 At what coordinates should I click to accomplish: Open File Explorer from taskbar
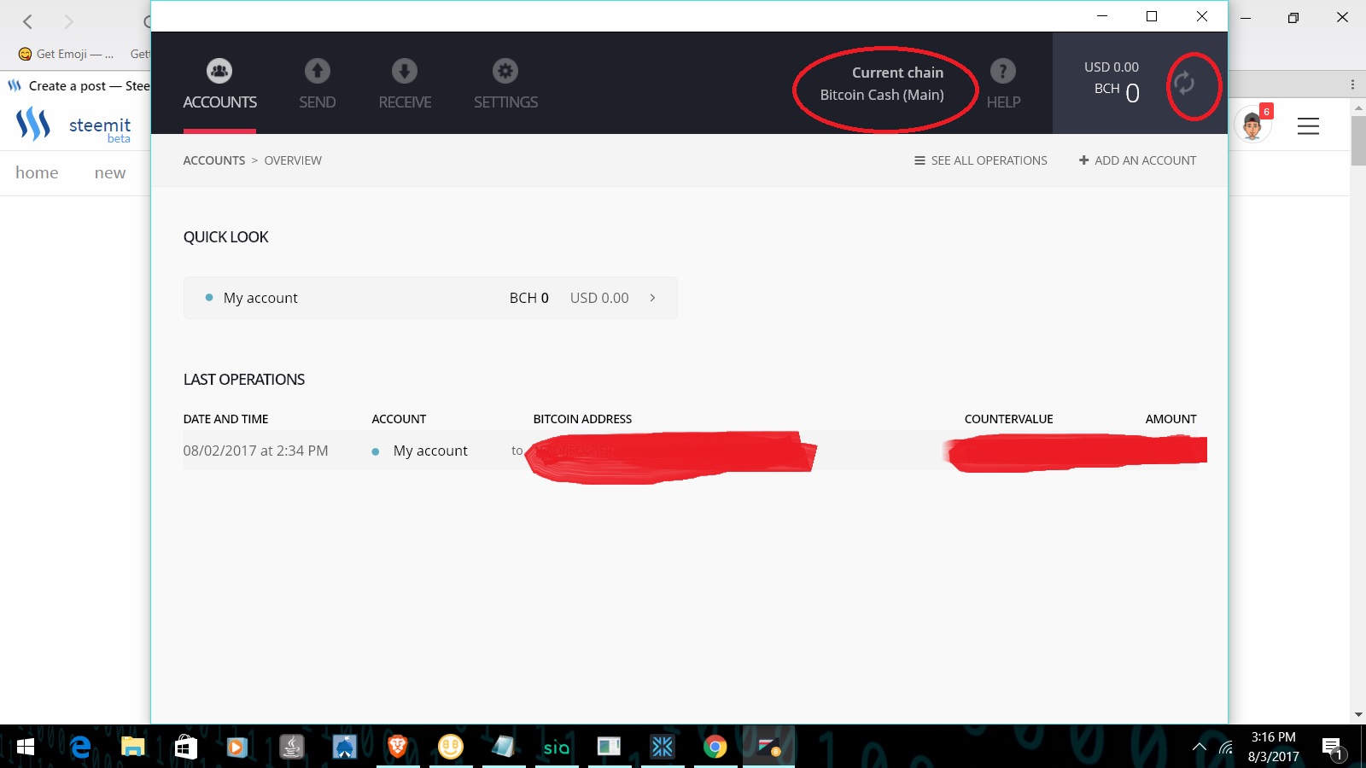[x=133, y=748]
